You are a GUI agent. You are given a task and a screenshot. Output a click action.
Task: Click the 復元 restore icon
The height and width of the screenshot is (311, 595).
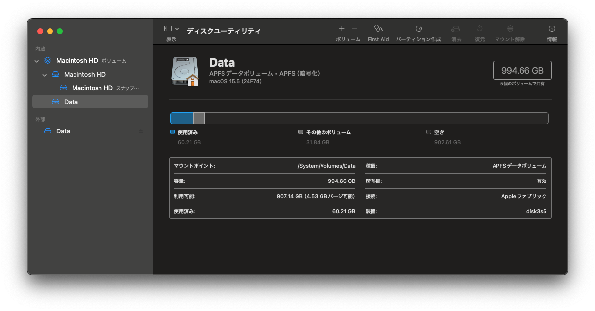point(480,29)
